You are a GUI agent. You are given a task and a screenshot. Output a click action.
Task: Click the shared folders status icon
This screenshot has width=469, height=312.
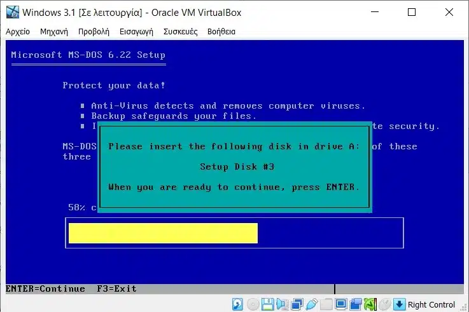coord(326,304)
